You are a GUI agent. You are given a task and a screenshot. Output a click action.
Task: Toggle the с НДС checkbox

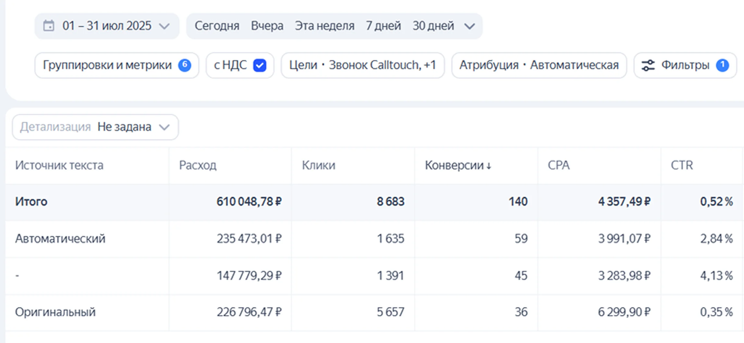tap(259, 65)
